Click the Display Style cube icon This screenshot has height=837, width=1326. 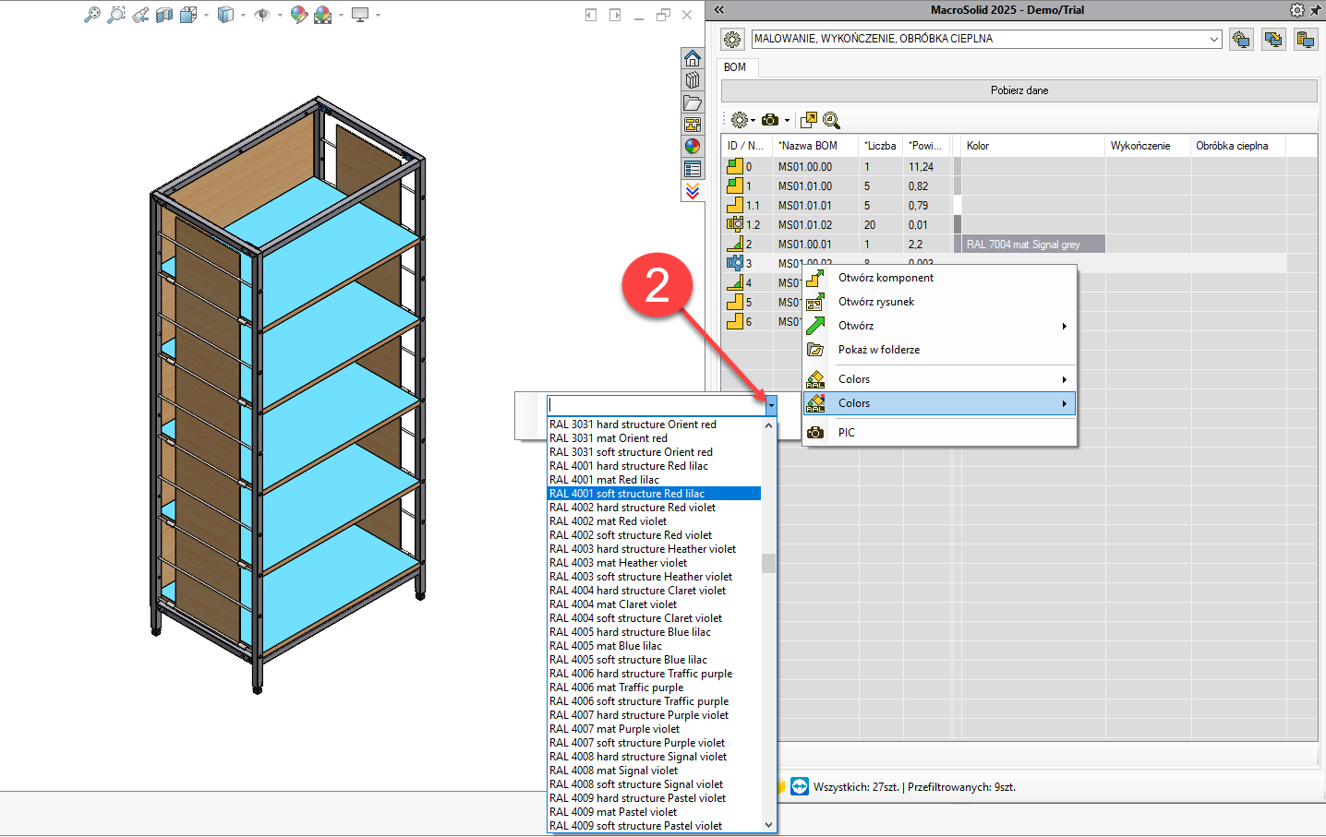coord(225,15)
